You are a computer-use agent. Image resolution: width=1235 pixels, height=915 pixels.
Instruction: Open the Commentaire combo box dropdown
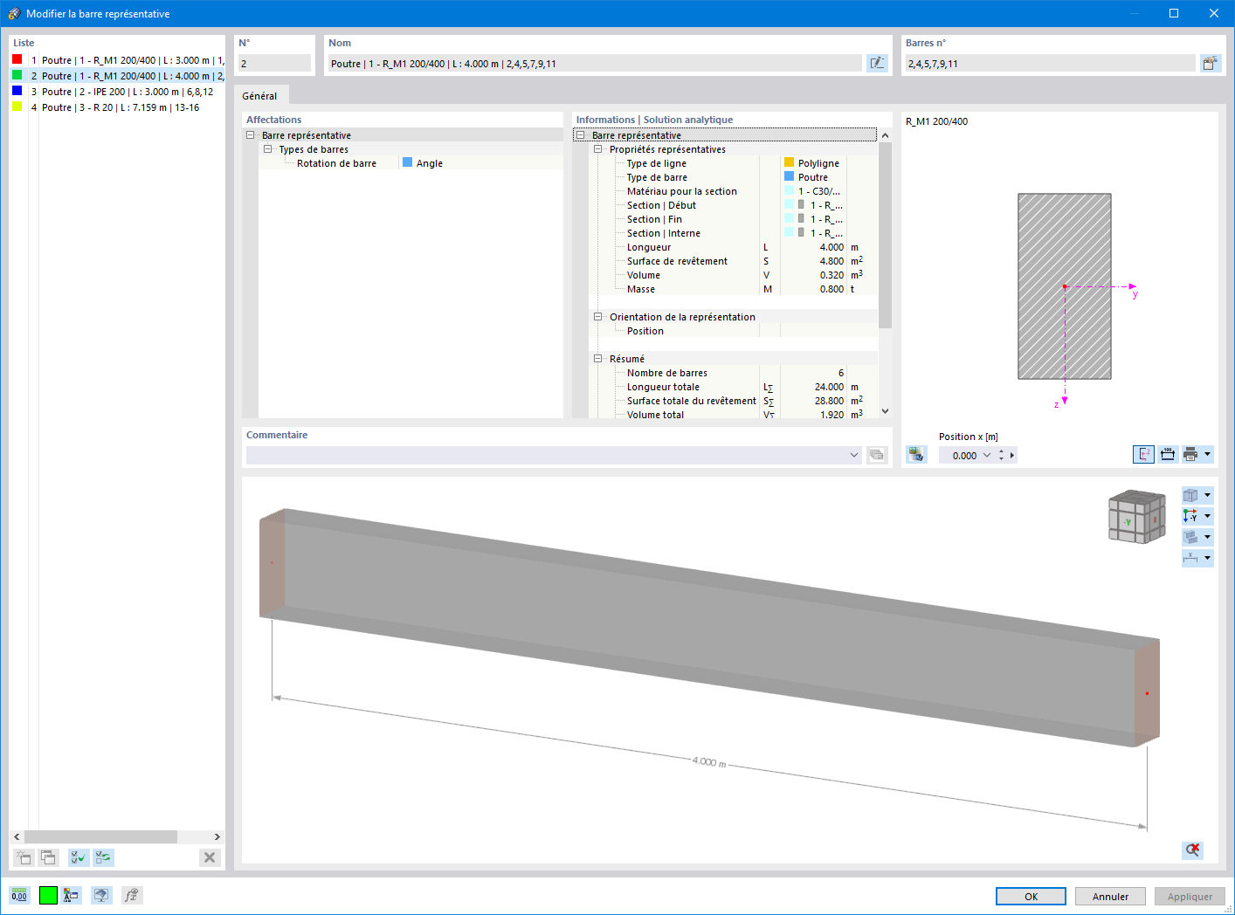854,455
